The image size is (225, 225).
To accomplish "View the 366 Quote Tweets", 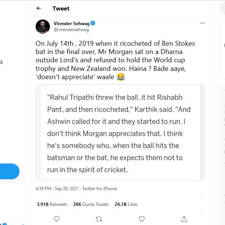I will [91, 204].
